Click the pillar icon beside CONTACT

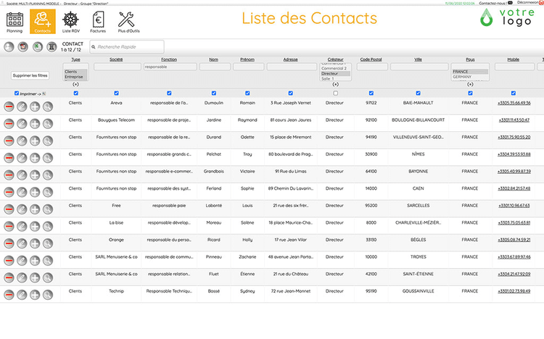pyautogui.click(x=51, y=47)
